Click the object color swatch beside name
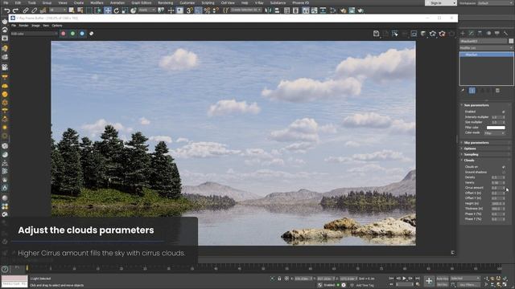This screenshot has width=515, height=289. 511,41
